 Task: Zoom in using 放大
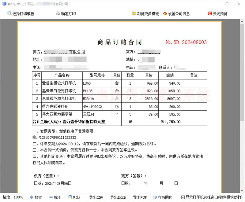coord(36,197)
